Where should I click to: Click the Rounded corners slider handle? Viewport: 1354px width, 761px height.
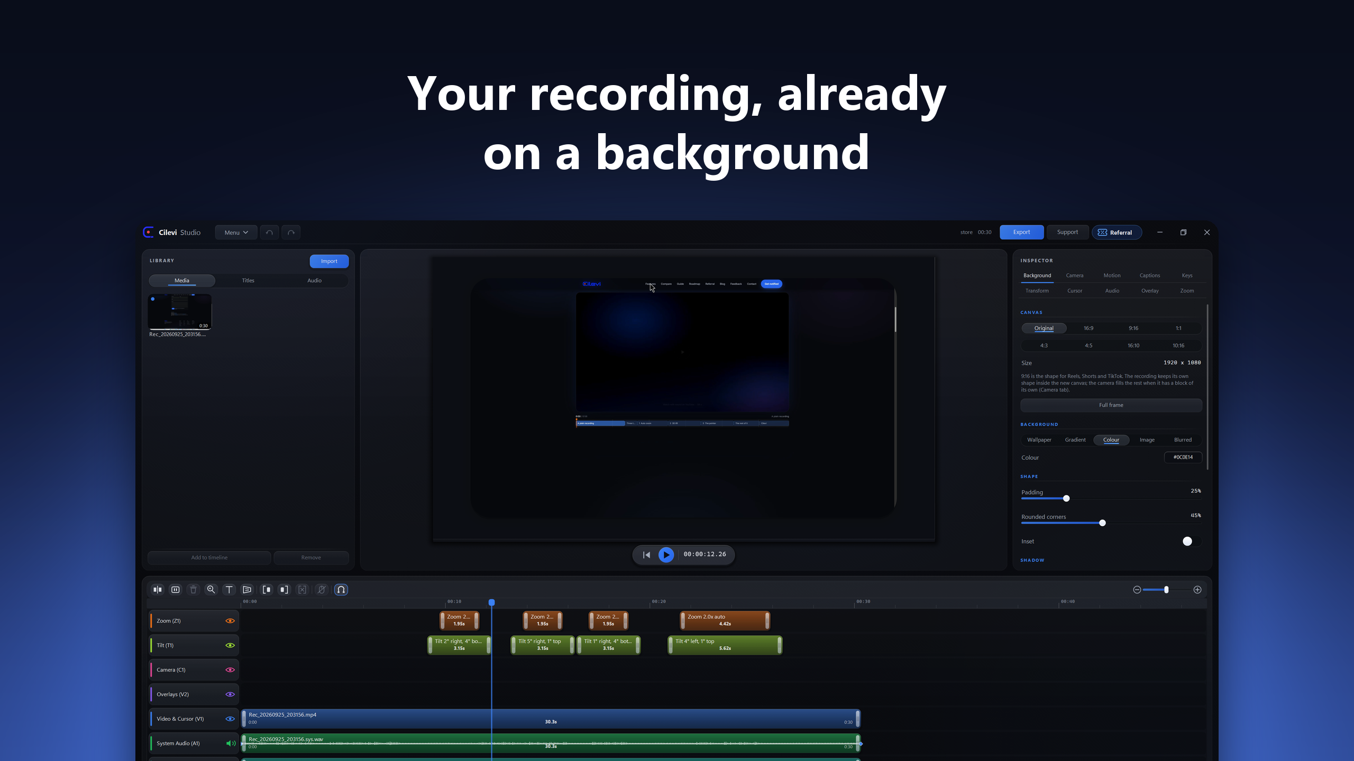[1102, 523]
